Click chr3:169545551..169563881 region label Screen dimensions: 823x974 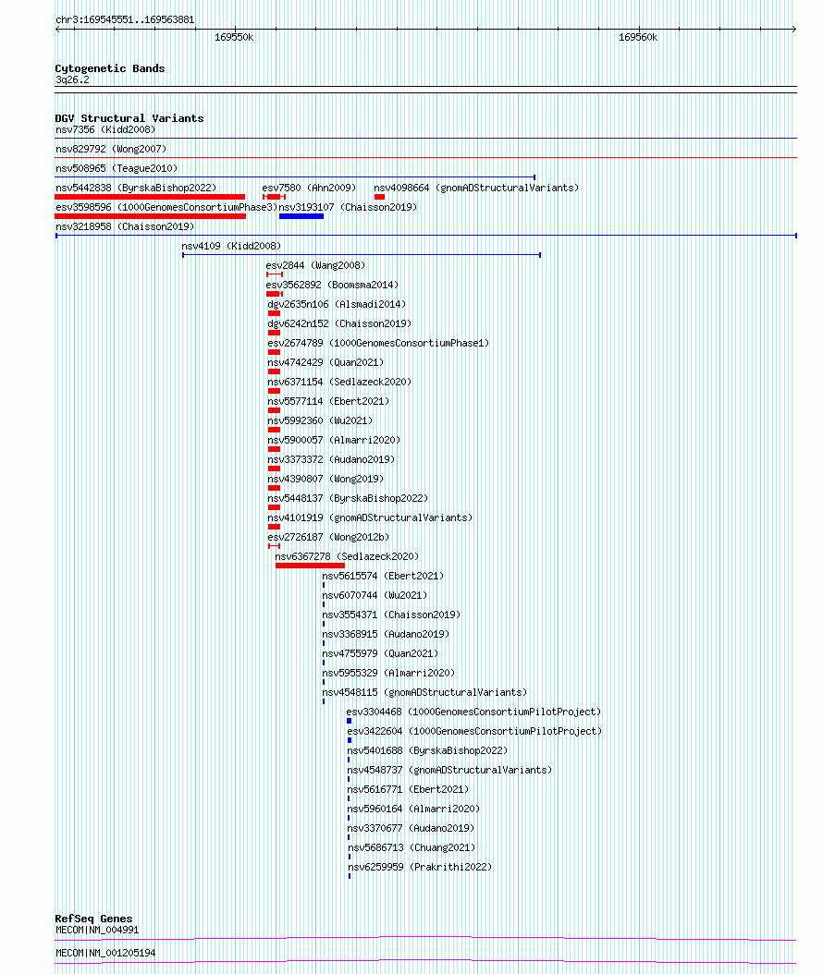point(125,20)
